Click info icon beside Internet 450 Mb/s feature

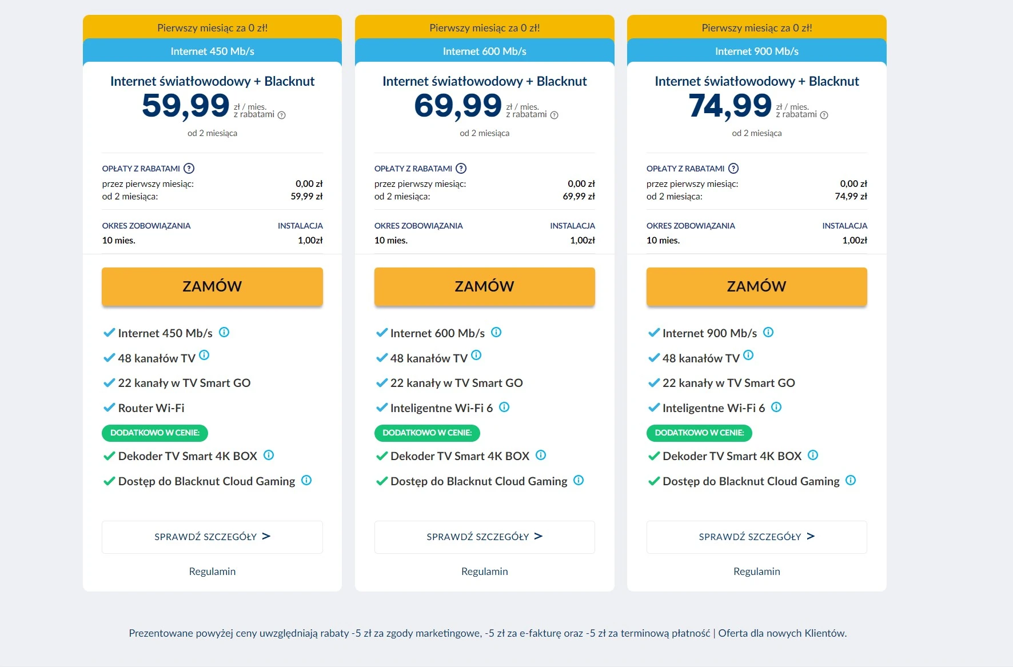point(224,332)
